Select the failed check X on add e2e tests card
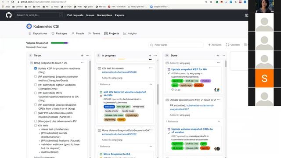The image size is (281, 158). (101, 96)
